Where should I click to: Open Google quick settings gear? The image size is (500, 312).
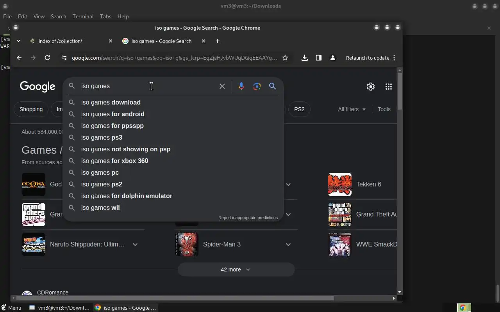click(371, 87)
